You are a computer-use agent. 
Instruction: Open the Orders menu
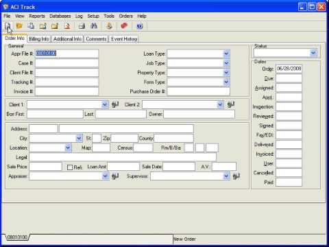click(x=125, y=16)
